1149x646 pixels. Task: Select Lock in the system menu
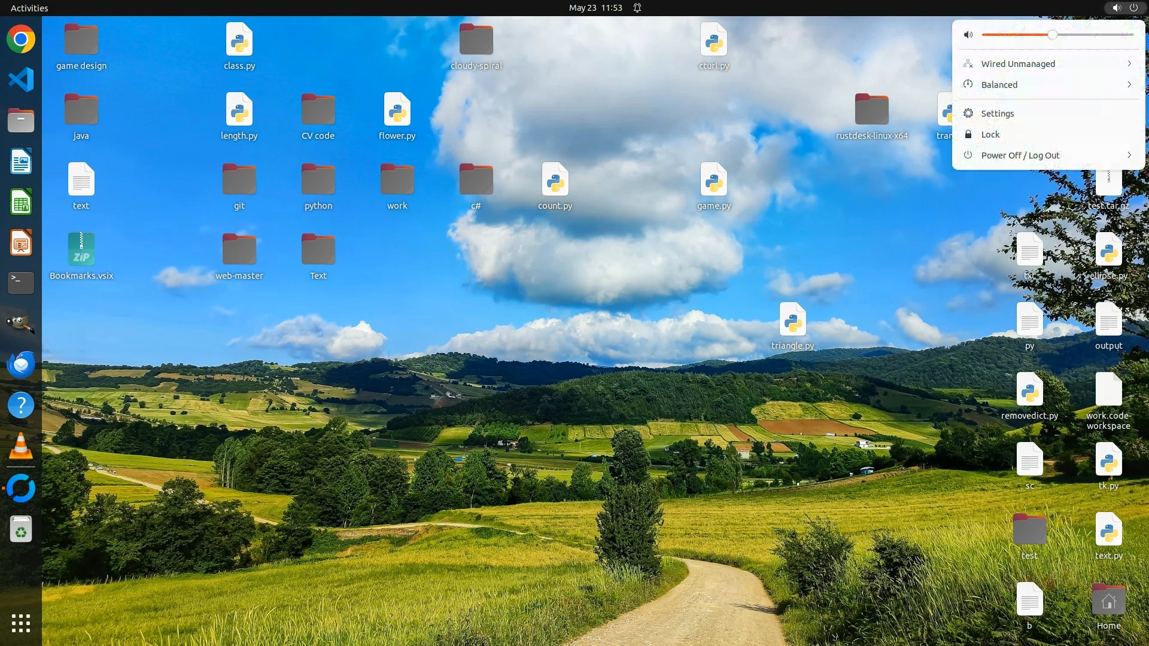pyautogui.click(x=990, y=134)
